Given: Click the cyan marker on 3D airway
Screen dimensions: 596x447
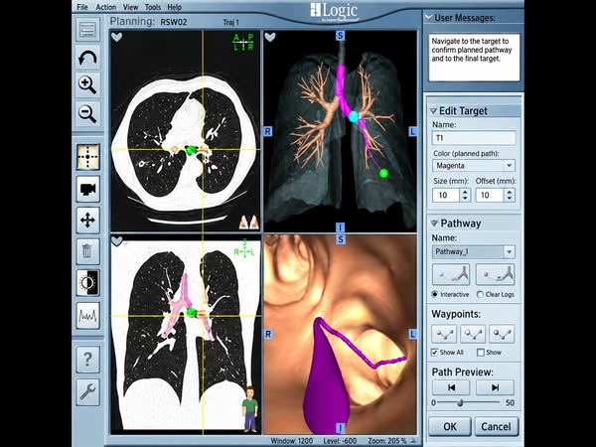Looking at the screenshot, I should click(354, 116).
